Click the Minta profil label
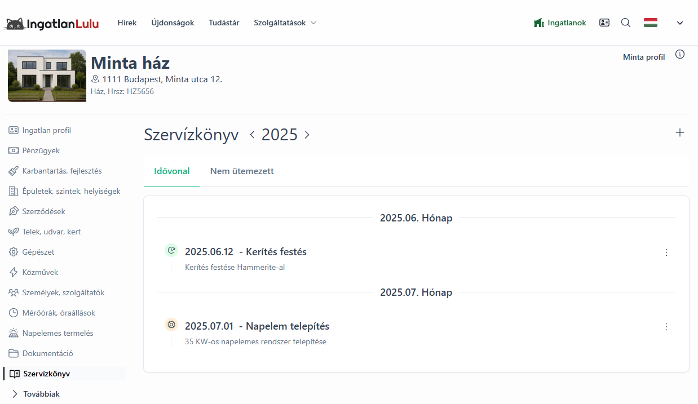 click(x=644, y=57)
